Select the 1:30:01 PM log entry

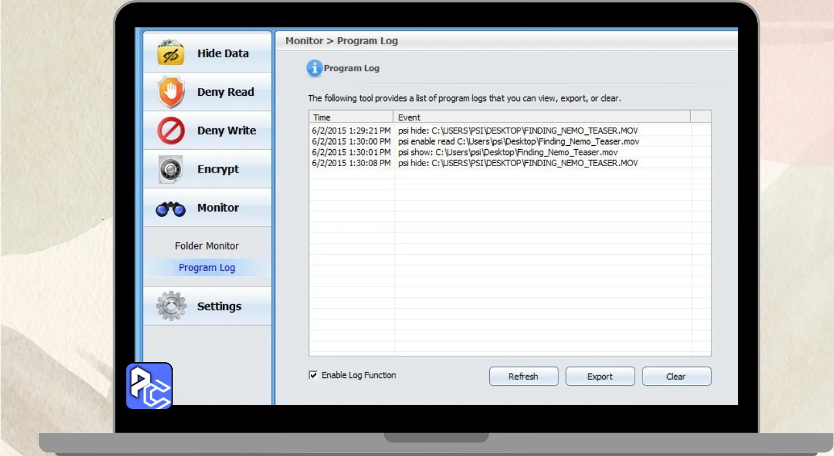tap(510, 152)
